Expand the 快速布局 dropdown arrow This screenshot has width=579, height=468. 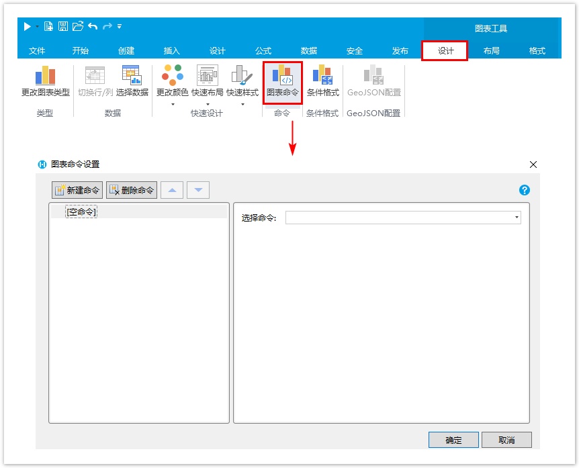click(208, 105)
